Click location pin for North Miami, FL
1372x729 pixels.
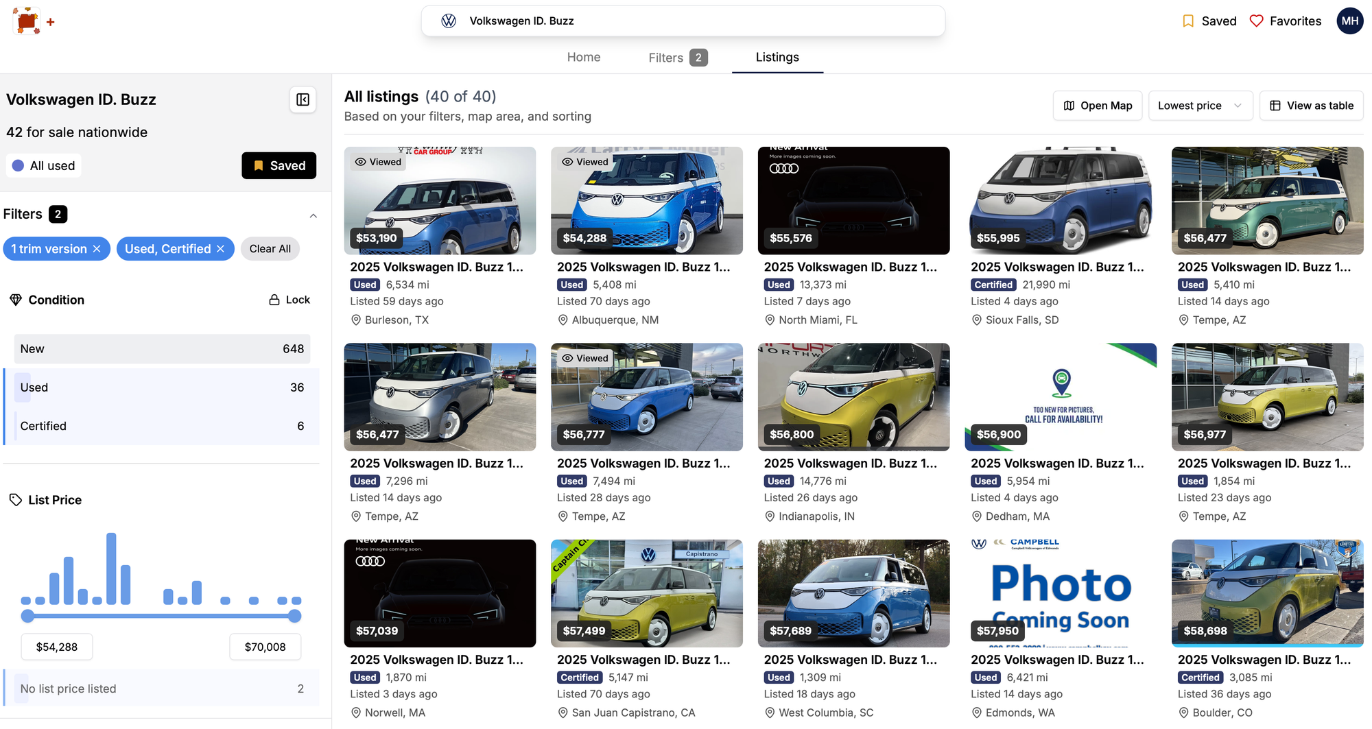(770, 320)
